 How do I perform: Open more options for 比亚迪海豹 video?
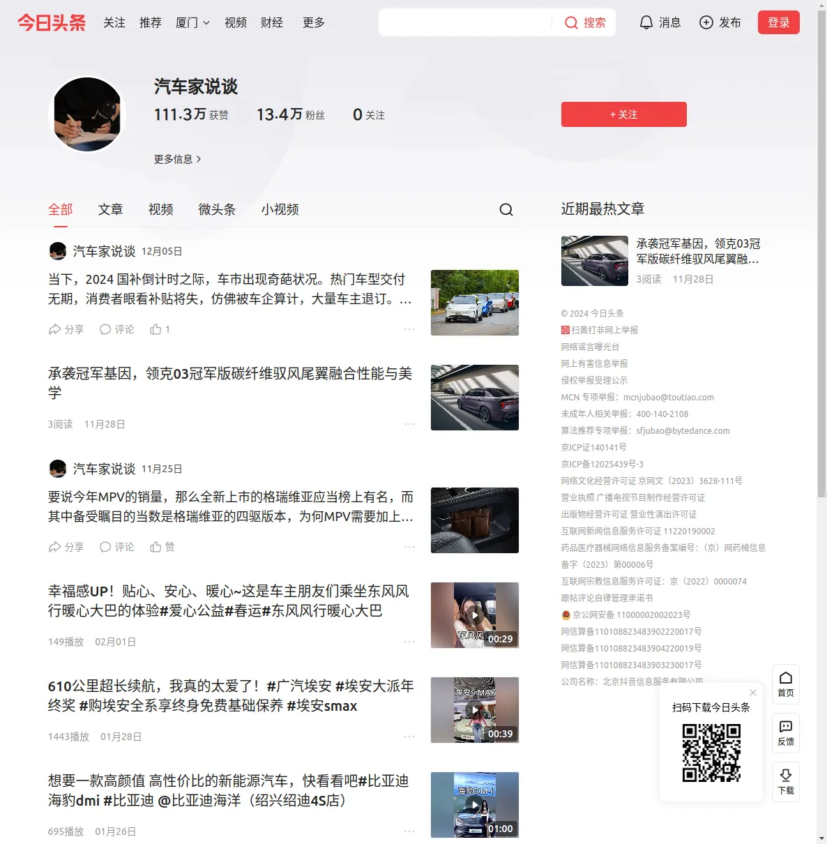[x=409, y=831]
